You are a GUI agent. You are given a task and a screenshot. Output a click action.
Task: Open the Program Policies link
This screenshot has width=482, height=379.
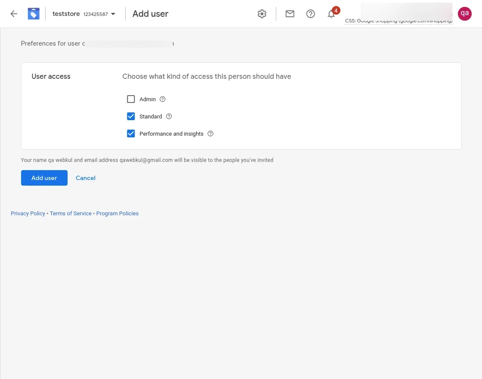tap(117, 214)
